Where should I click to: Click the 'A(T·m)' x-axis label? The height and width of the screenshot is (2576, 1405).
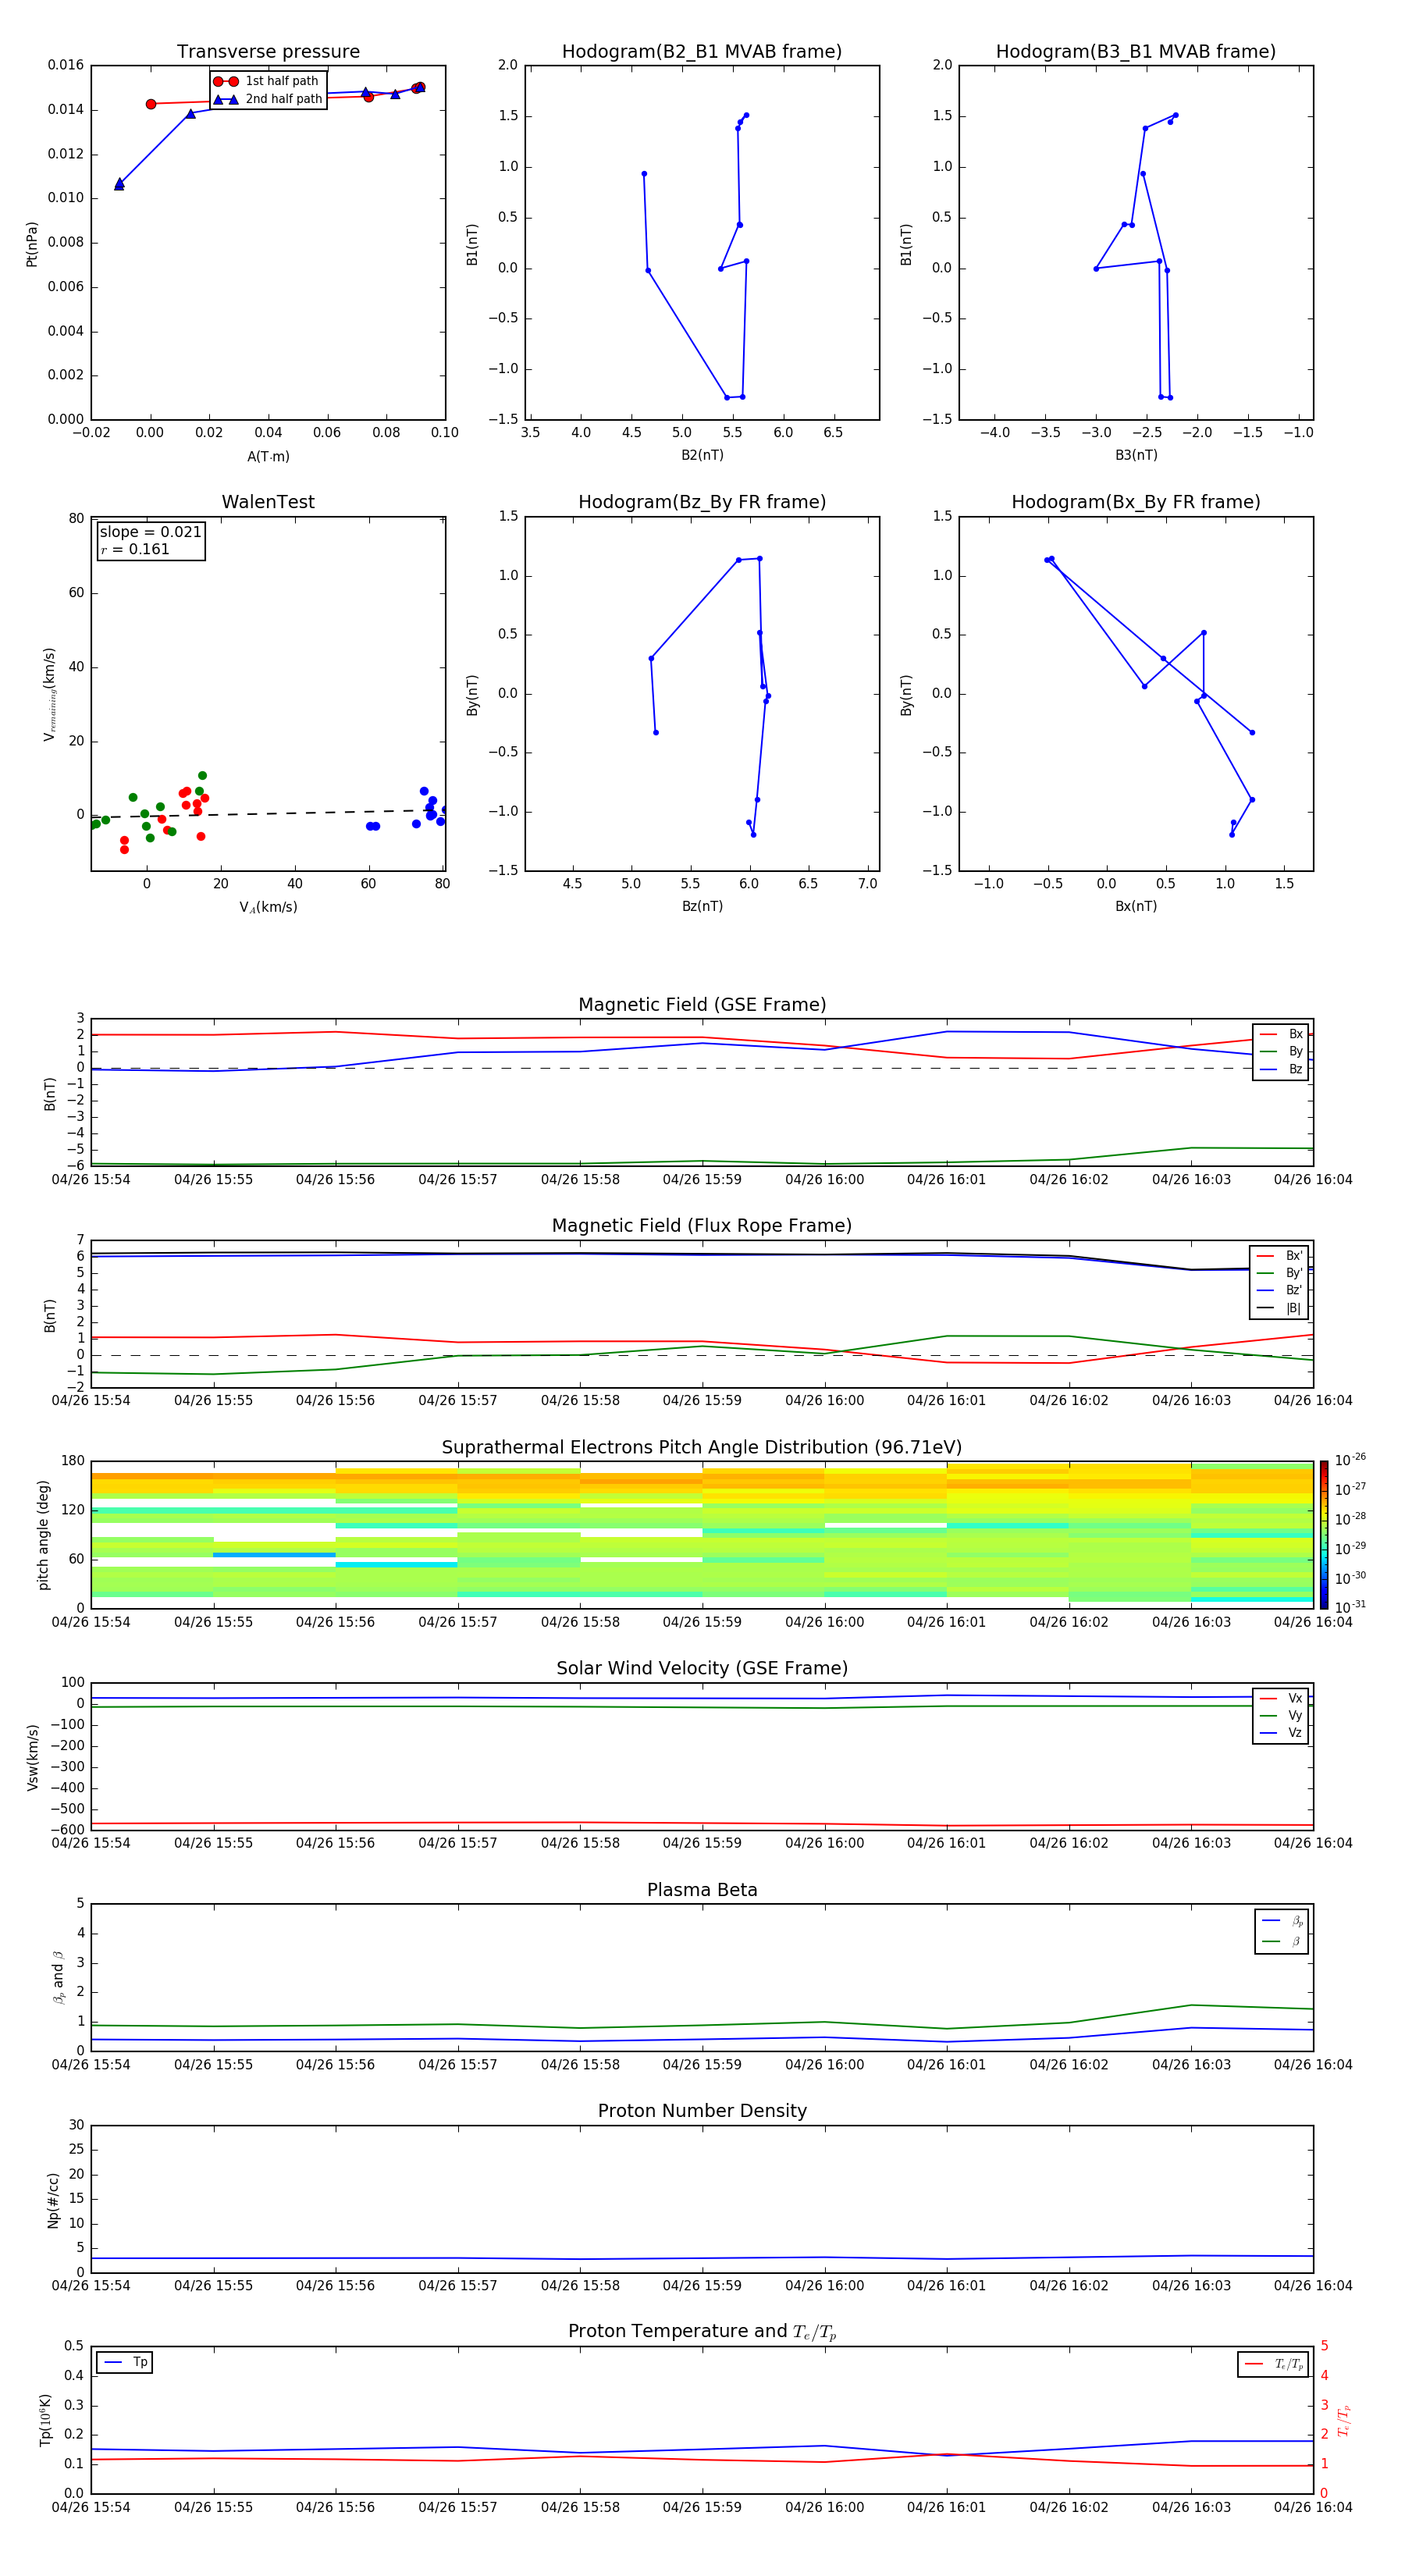click(268, 457)
